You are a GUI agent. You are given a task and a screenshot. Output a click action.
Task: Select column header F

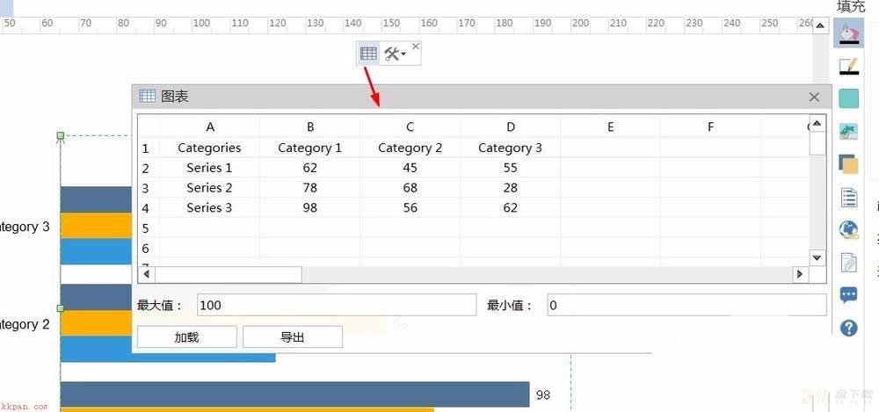[710, 127]
